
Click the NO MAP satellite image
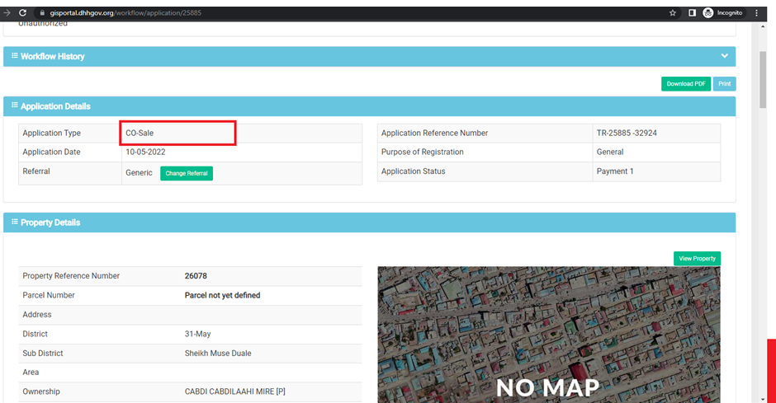pos(549,335)
